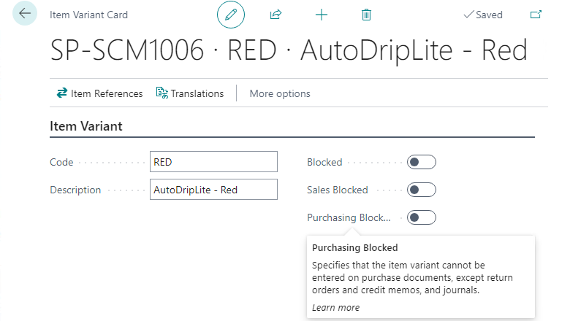
Task: Follow the Learn more link
Action: point(335,308)
